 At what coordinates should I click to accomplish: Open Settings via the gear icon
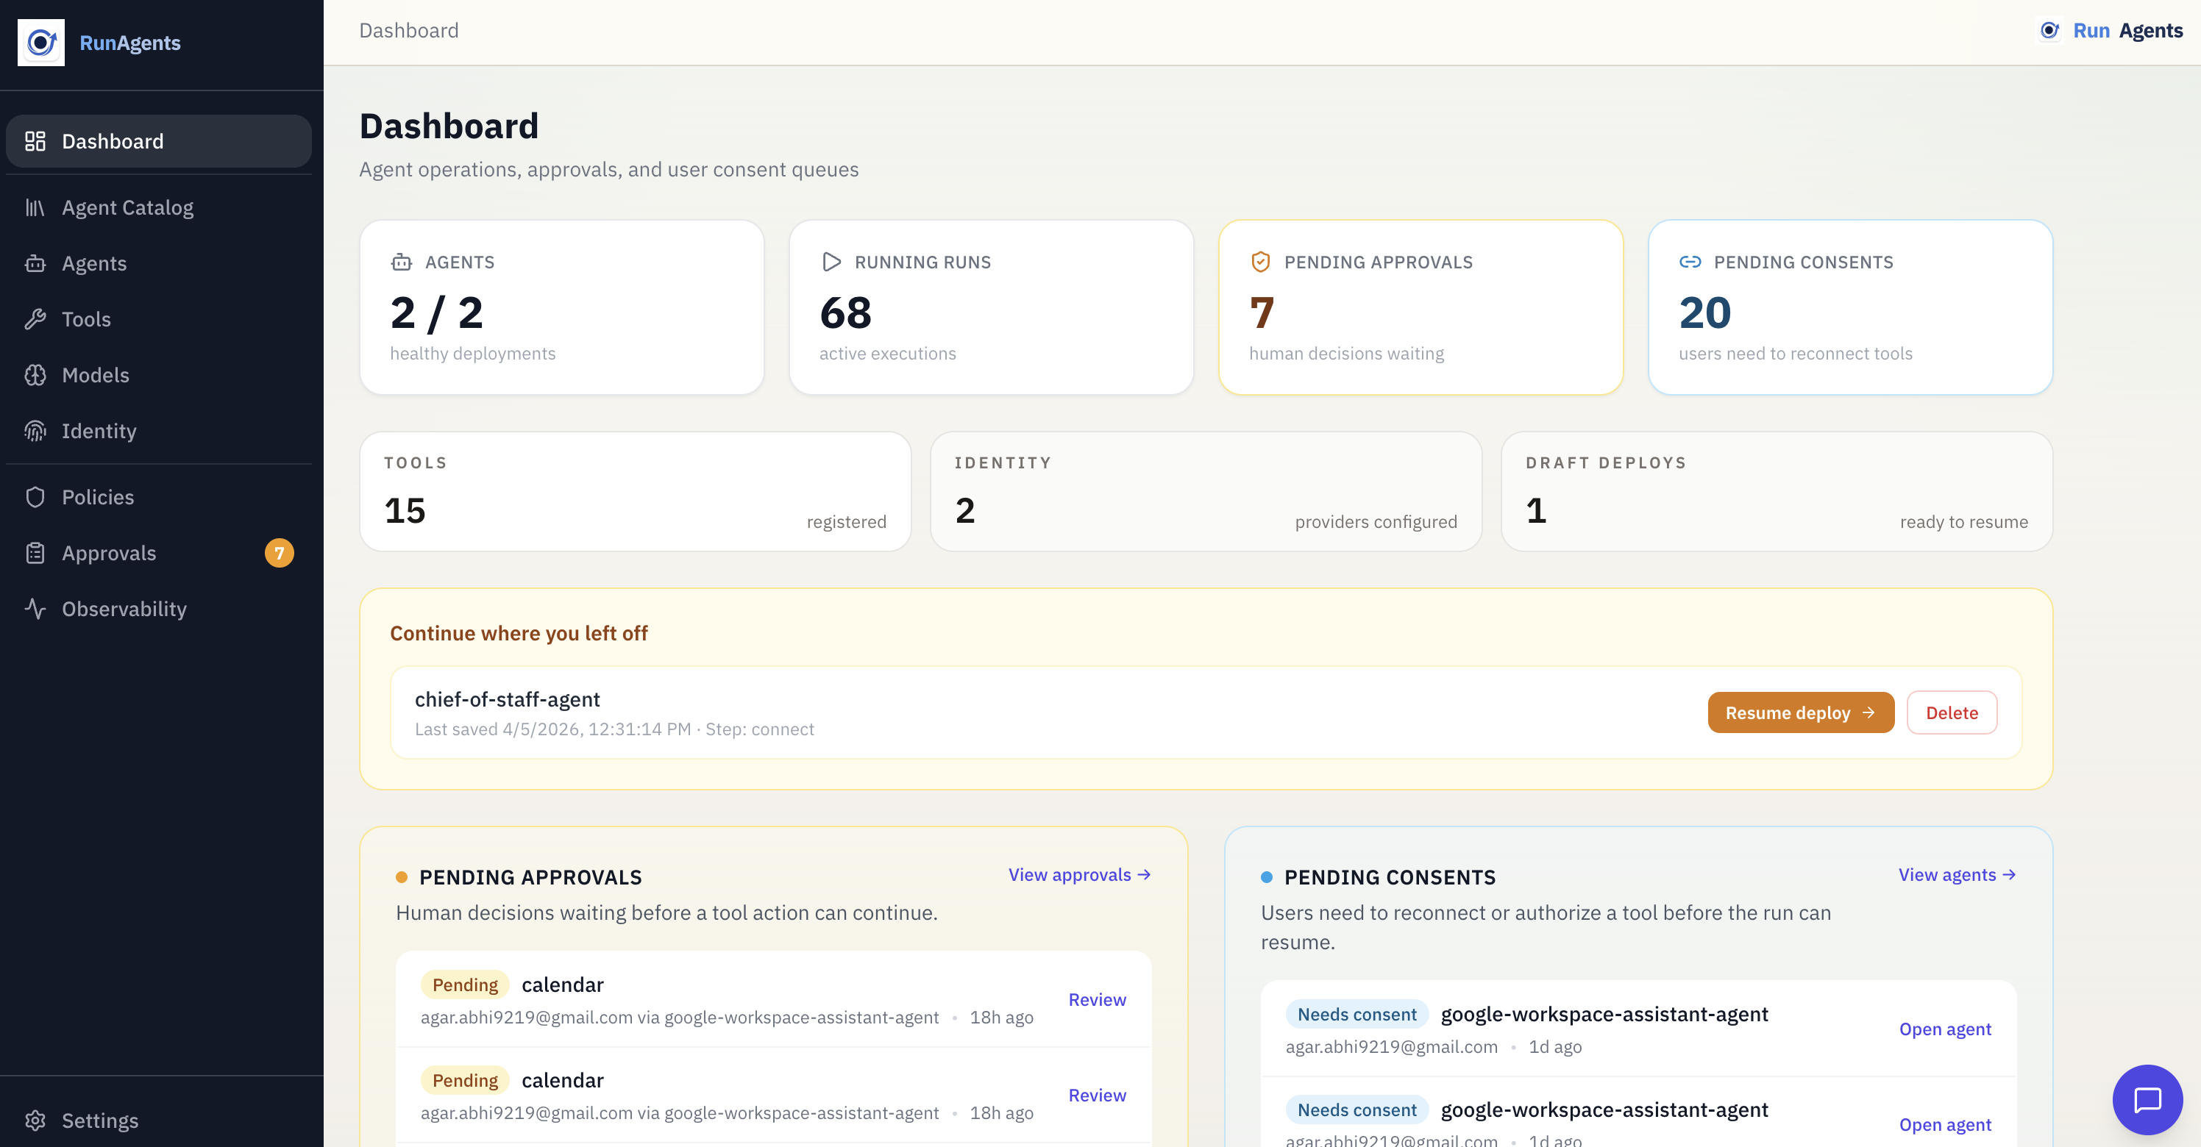click(x=35, y=1121)
